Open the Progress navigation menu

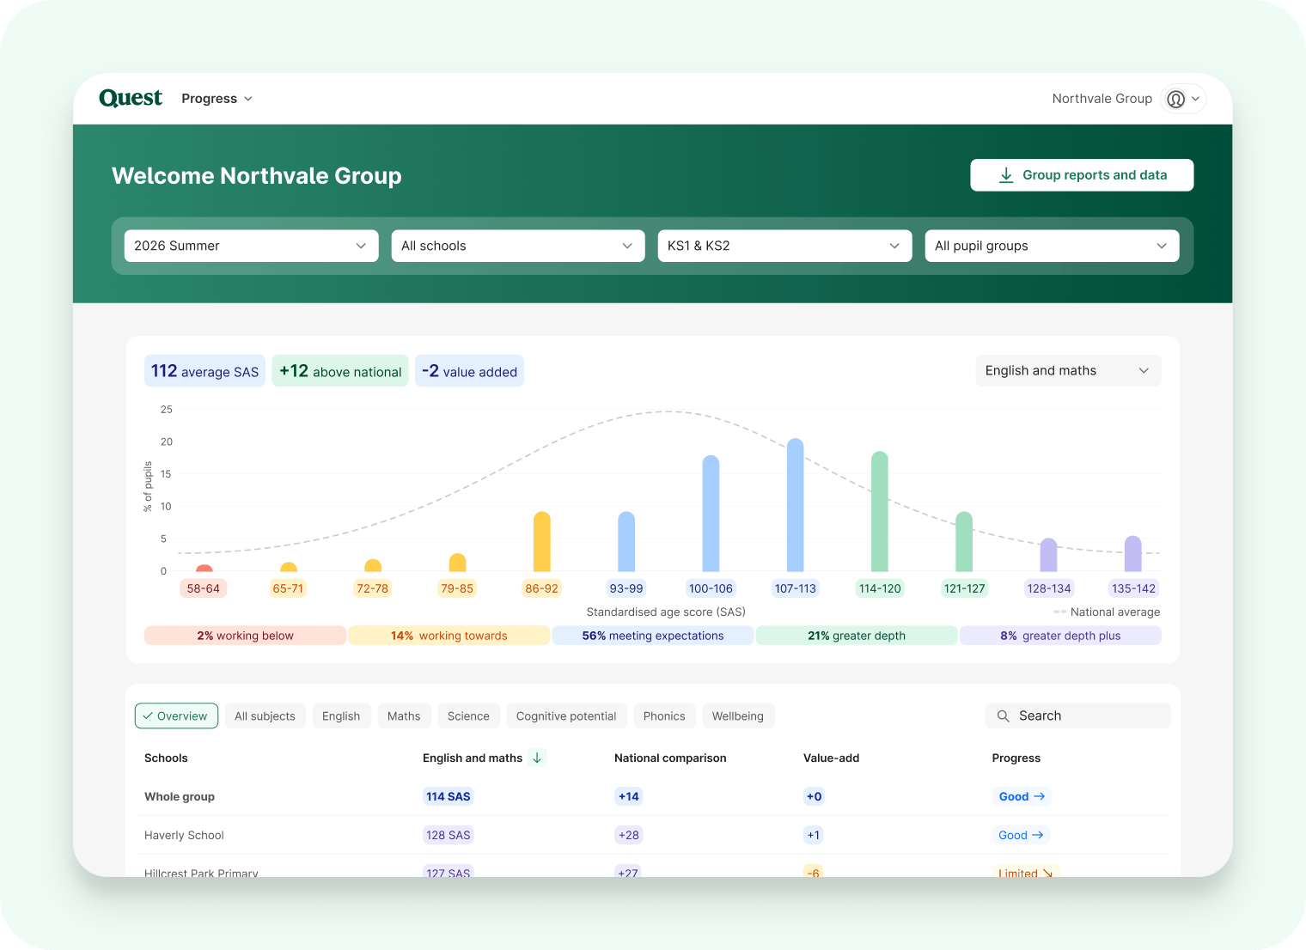tap(217, 99)
